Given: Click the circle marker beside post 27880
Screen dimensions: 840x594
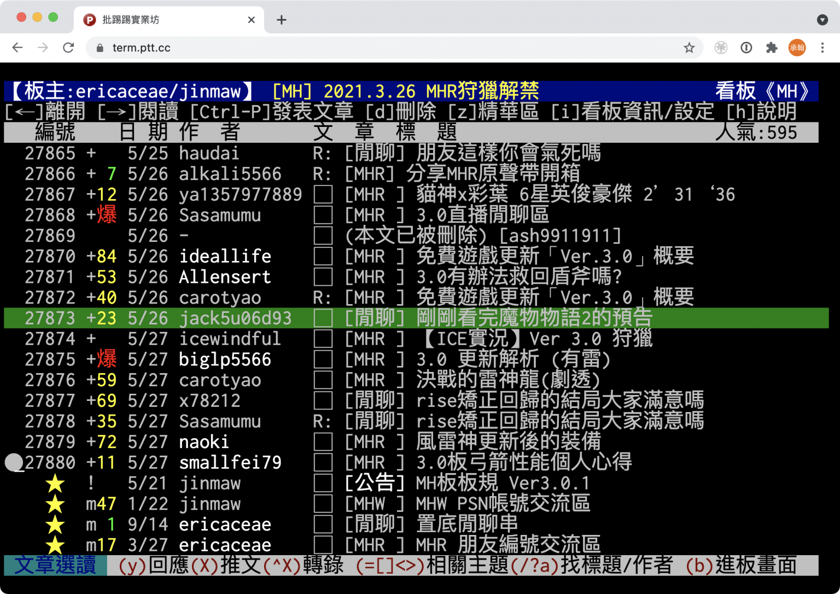Looking at the screenshot, I should click(14, 462).
